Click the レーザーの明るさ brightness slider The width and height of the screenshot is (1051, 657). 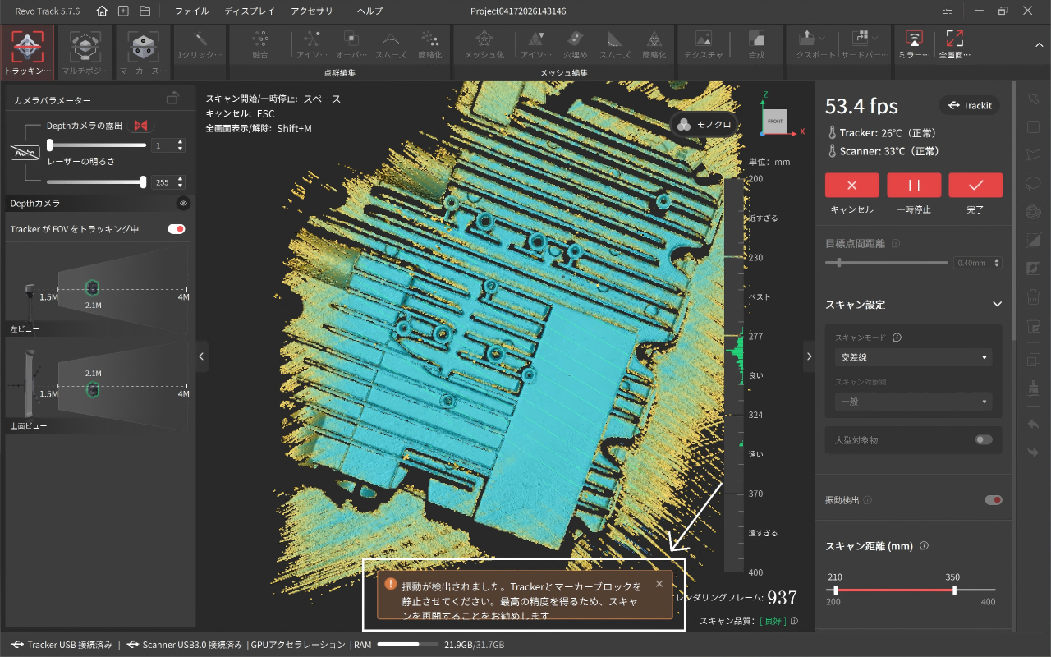click(x=97, y=182)
